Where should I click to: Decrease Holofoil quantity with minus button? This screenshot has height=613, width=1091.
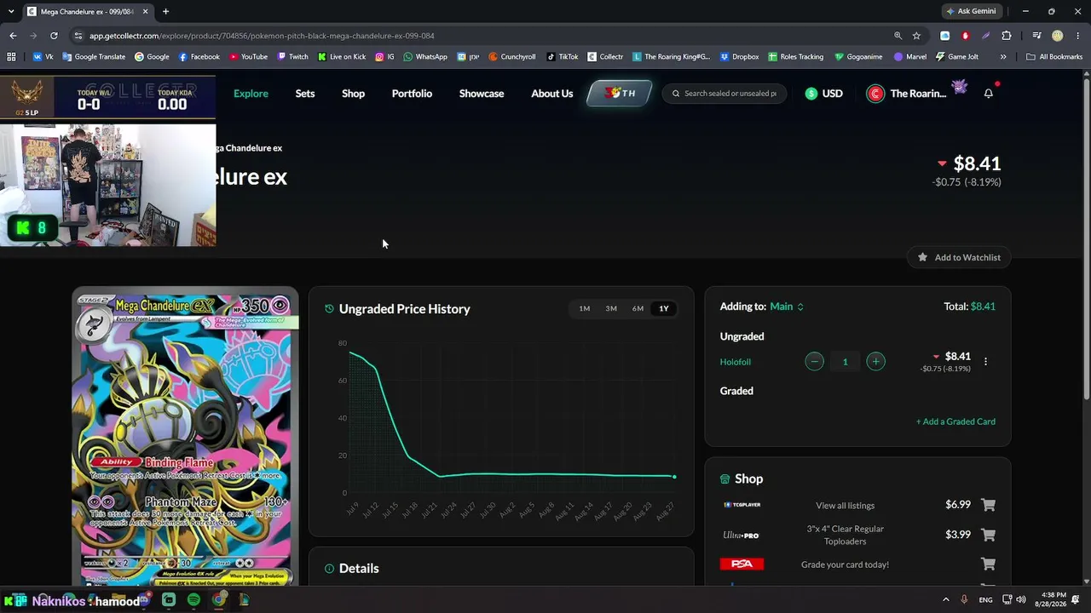[x=814, y=362]
